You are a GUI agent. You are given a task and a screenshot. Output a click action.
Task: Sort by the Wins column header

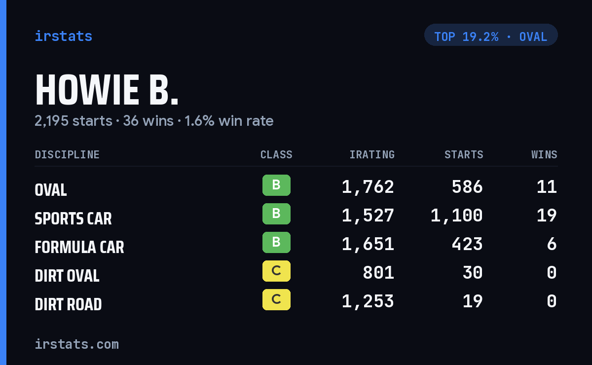(544, 155)
